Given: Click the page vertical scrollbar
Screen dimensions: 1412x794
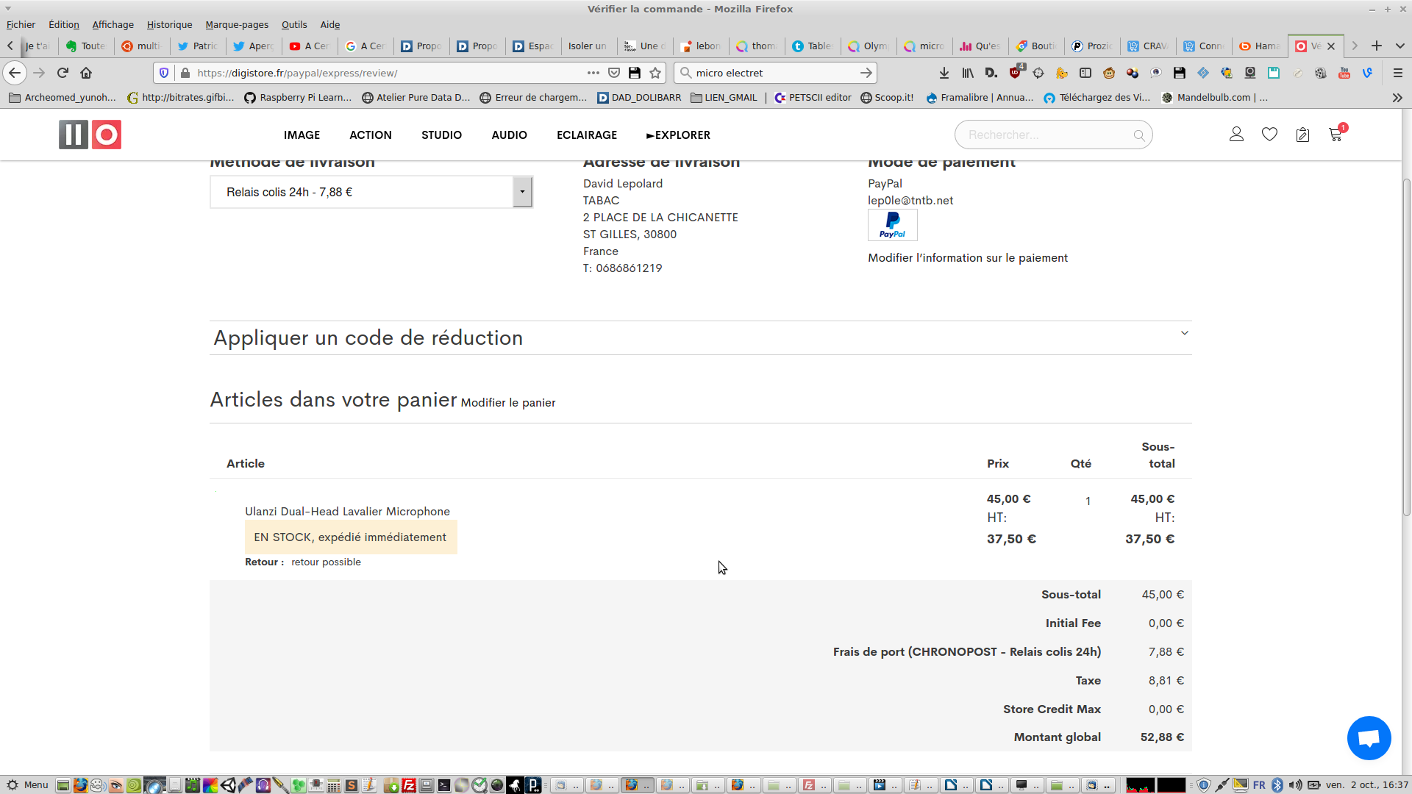Looking at the screenshot, I should 1406,346.
